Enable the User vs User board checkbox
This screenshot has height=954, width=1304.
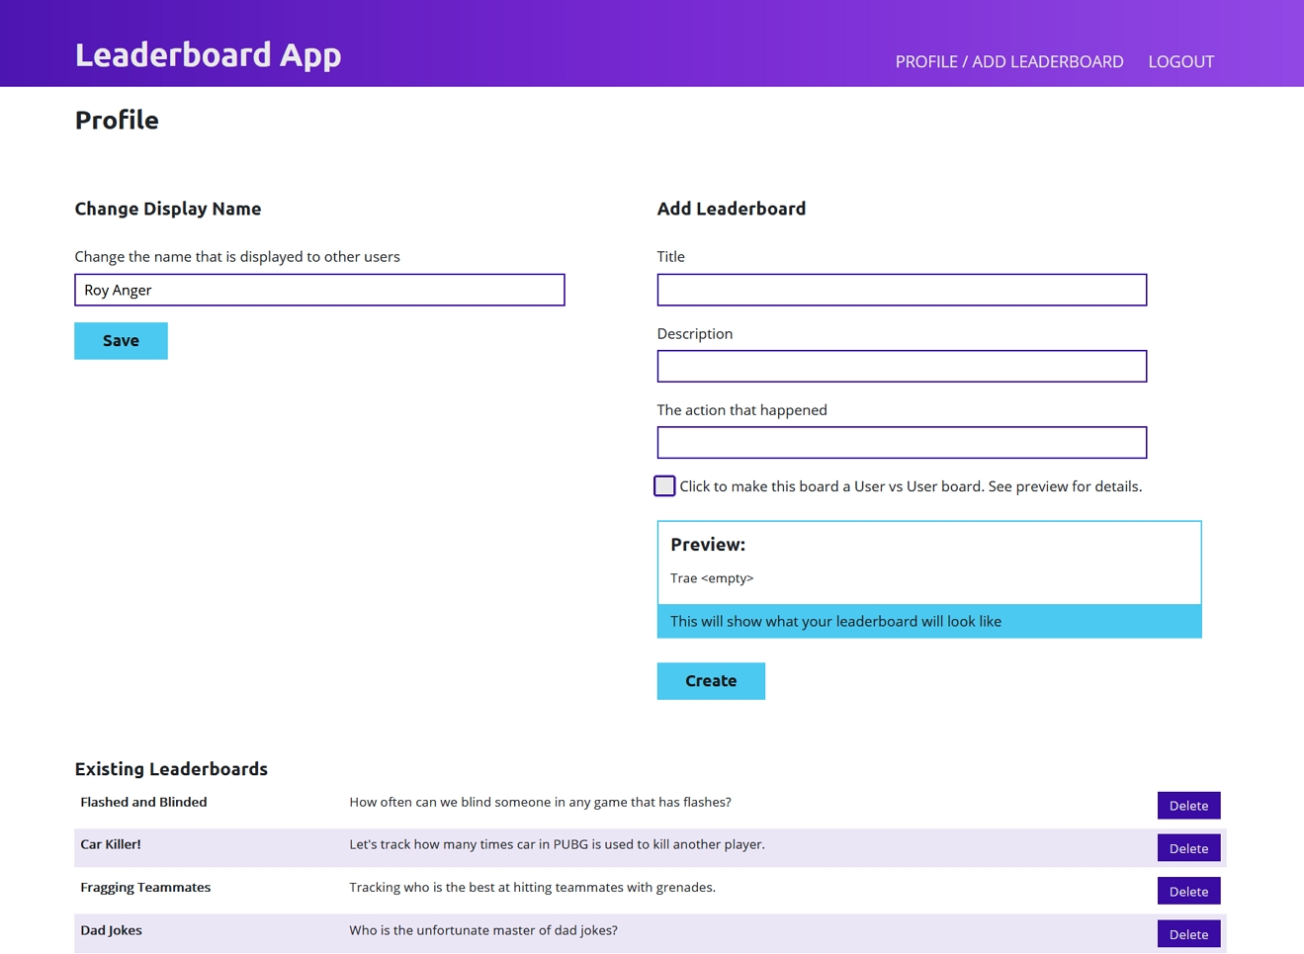point(664,486)
